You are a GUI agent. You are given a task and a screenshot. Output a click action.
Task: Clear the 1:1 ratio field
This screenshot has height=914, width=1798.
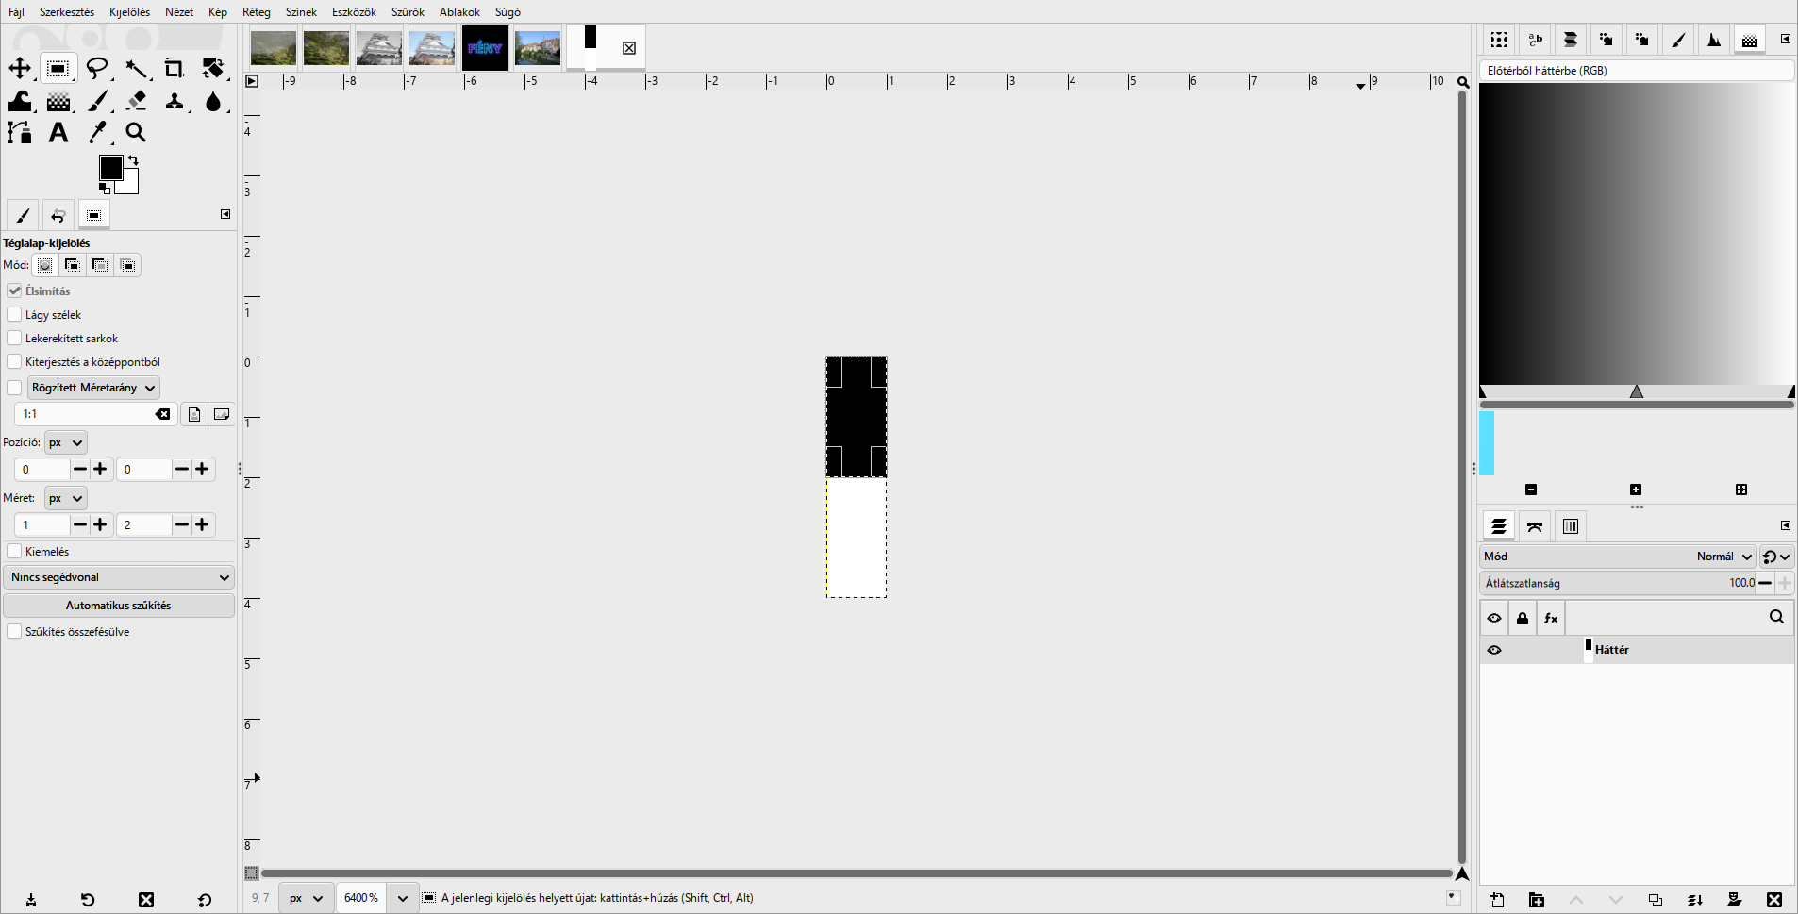163,414
